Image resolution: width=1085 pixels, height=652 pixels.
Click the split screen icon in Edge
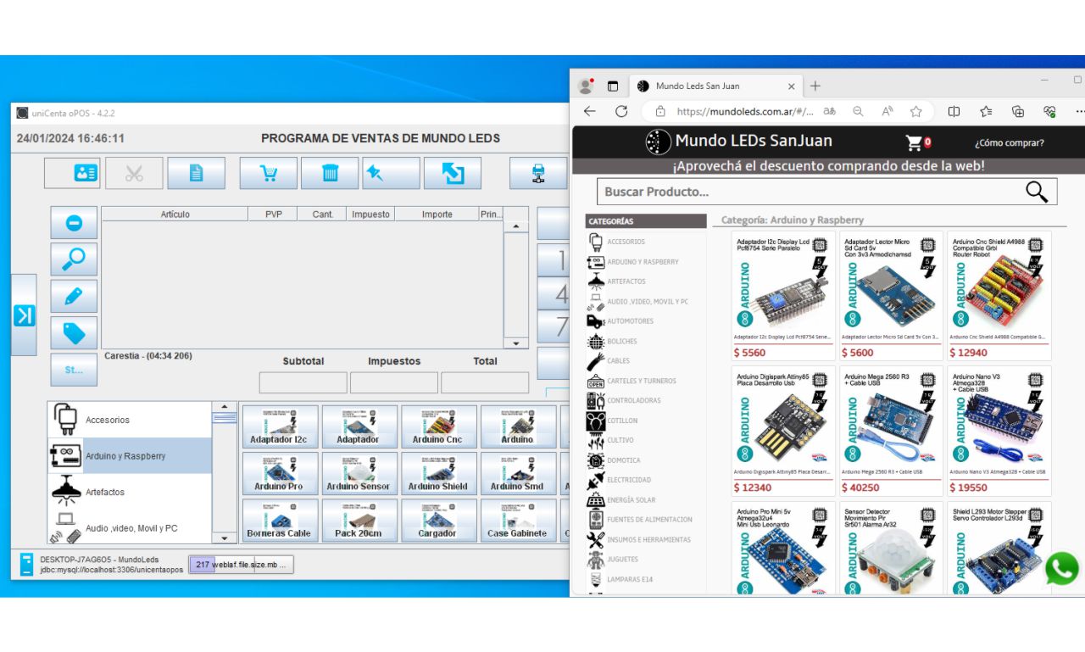click(954, 111)
